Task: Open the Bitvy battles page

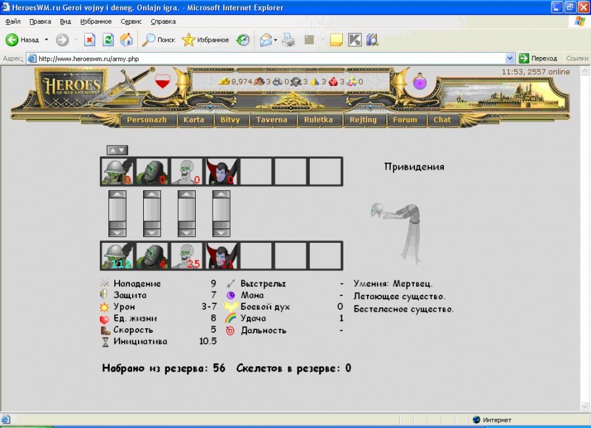Action: 230,120
